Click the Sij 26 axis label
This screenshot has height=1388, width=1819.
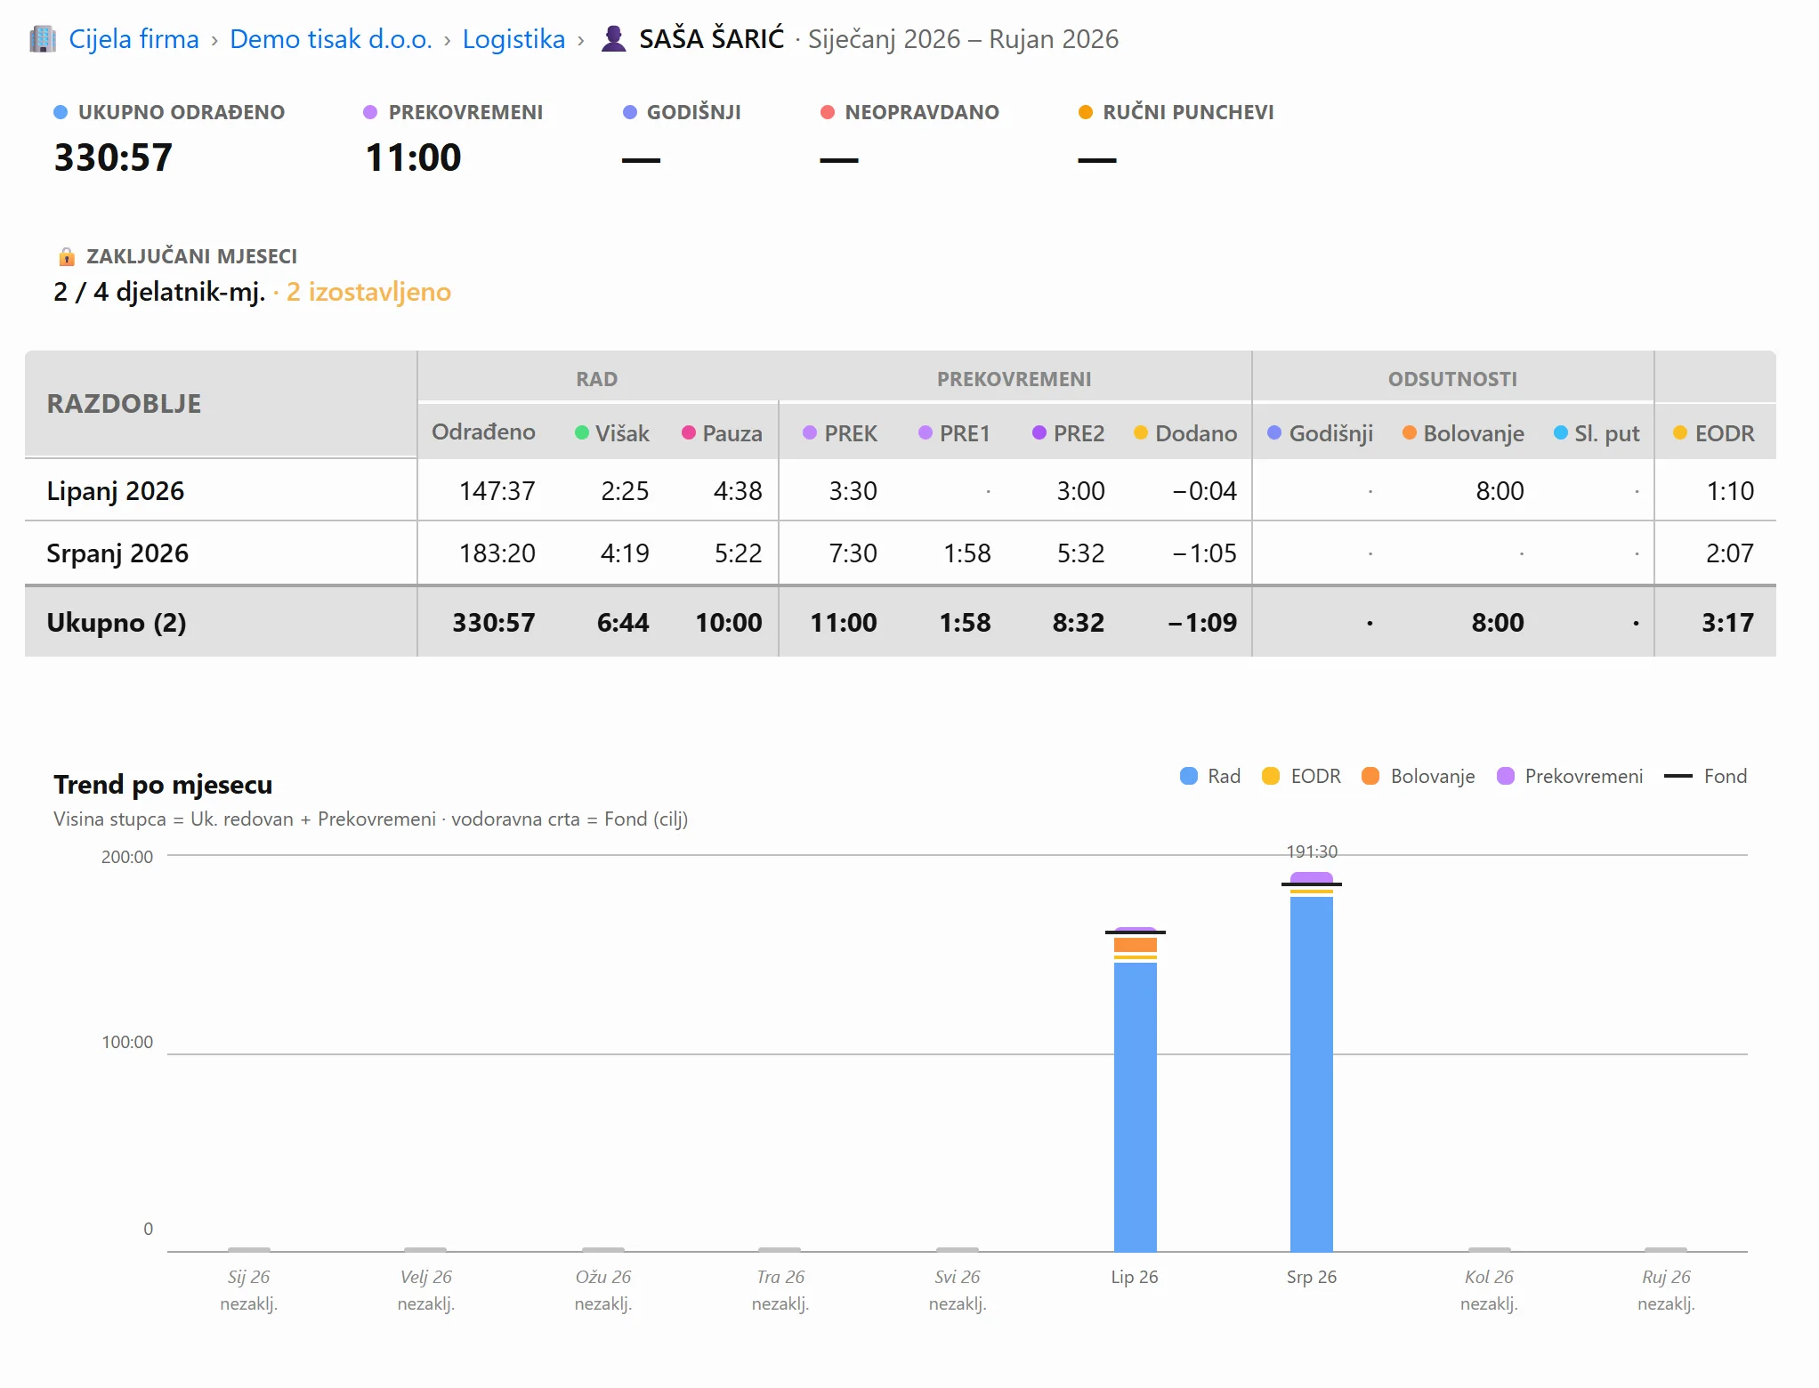click(x=248, y=1277)
